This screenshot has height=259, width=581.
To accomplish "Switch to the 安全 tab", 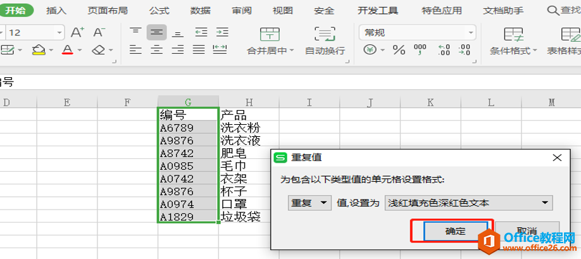I will click(x=324, y=10).
